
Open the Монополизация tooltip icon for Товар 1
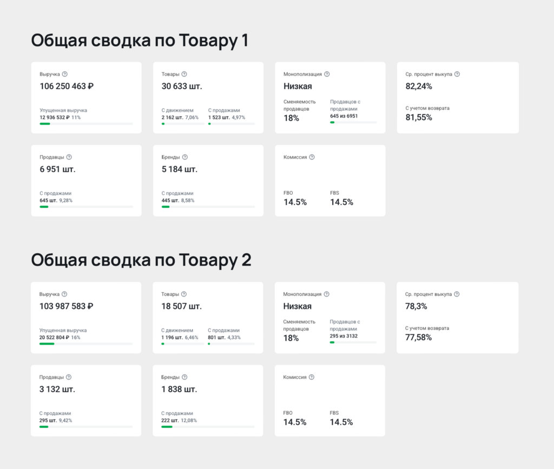pos(326,74)
